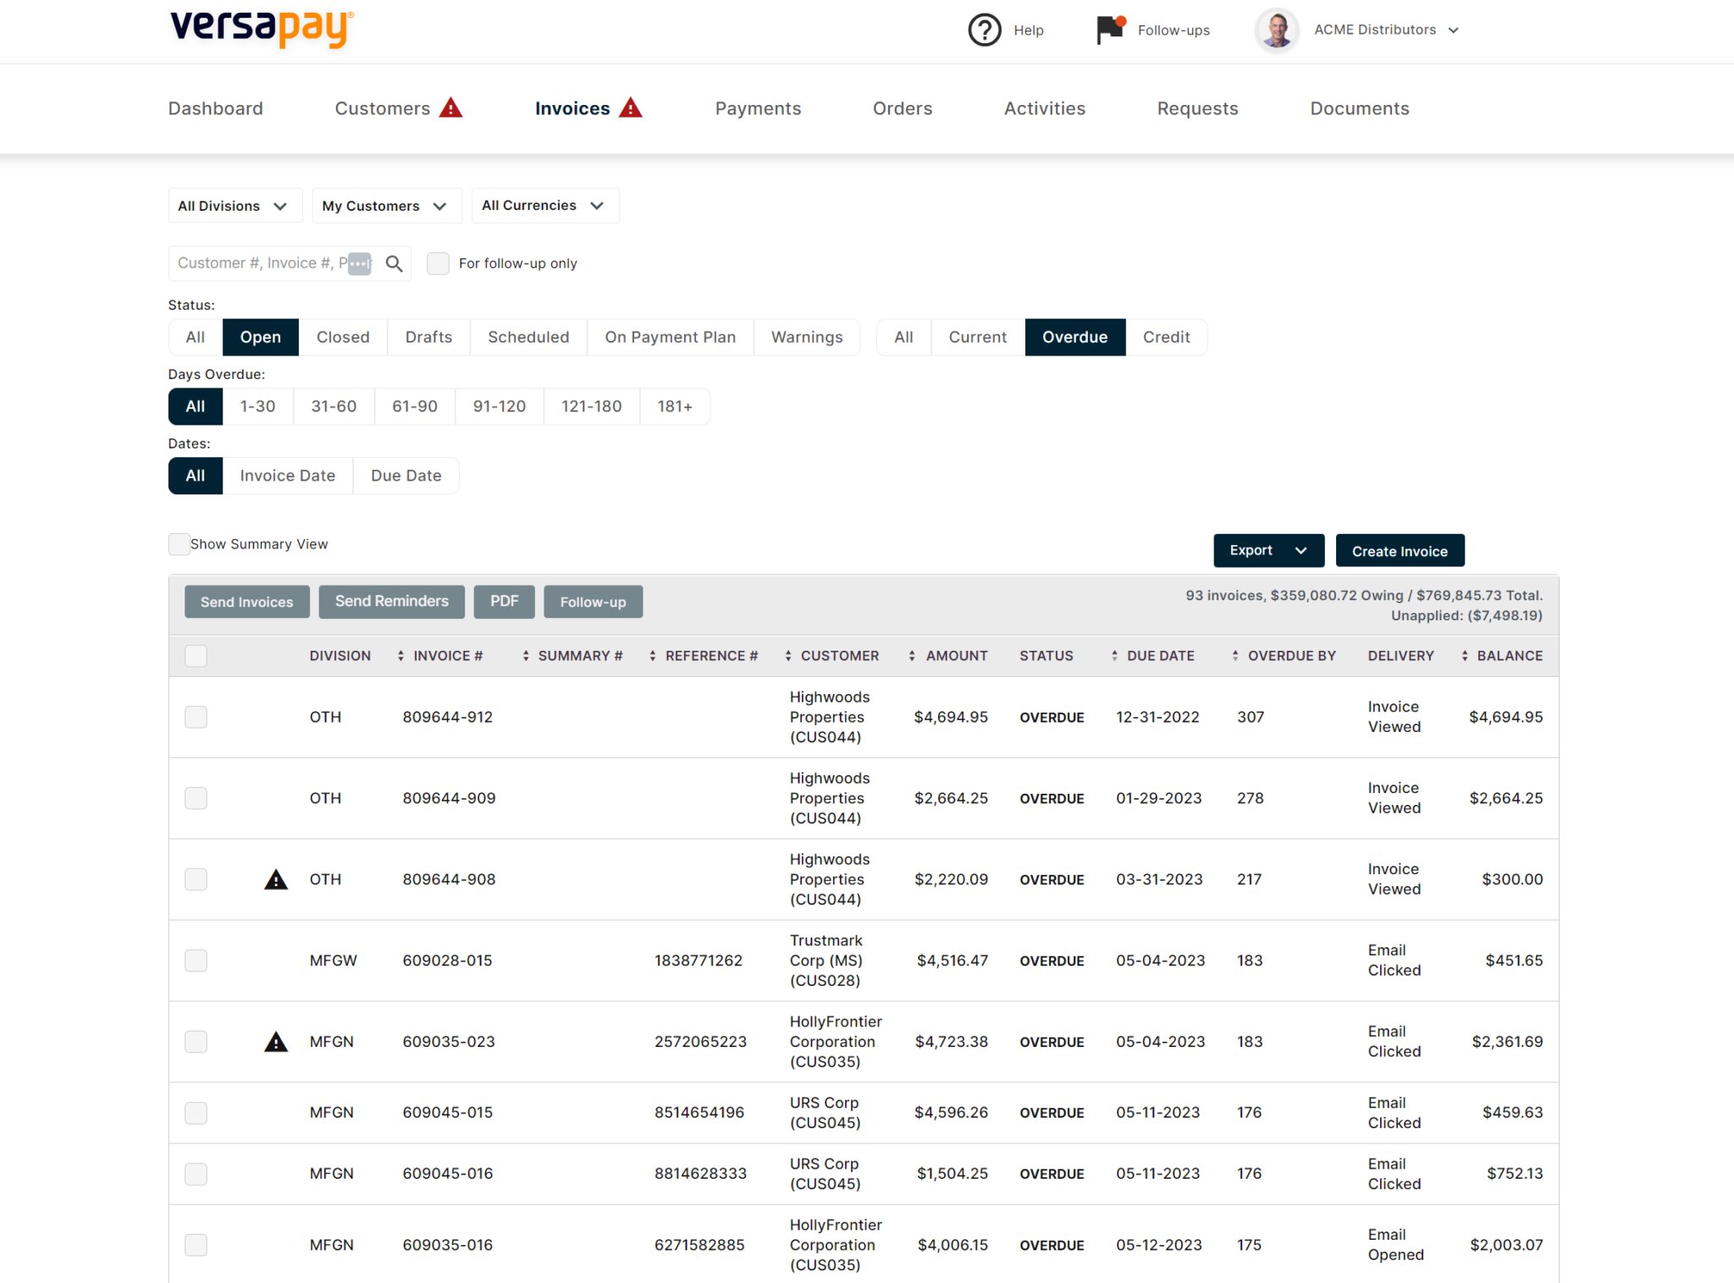
Task: Click the warning triangle on invoice 609035-023
Action: (x=275, y=1041)
